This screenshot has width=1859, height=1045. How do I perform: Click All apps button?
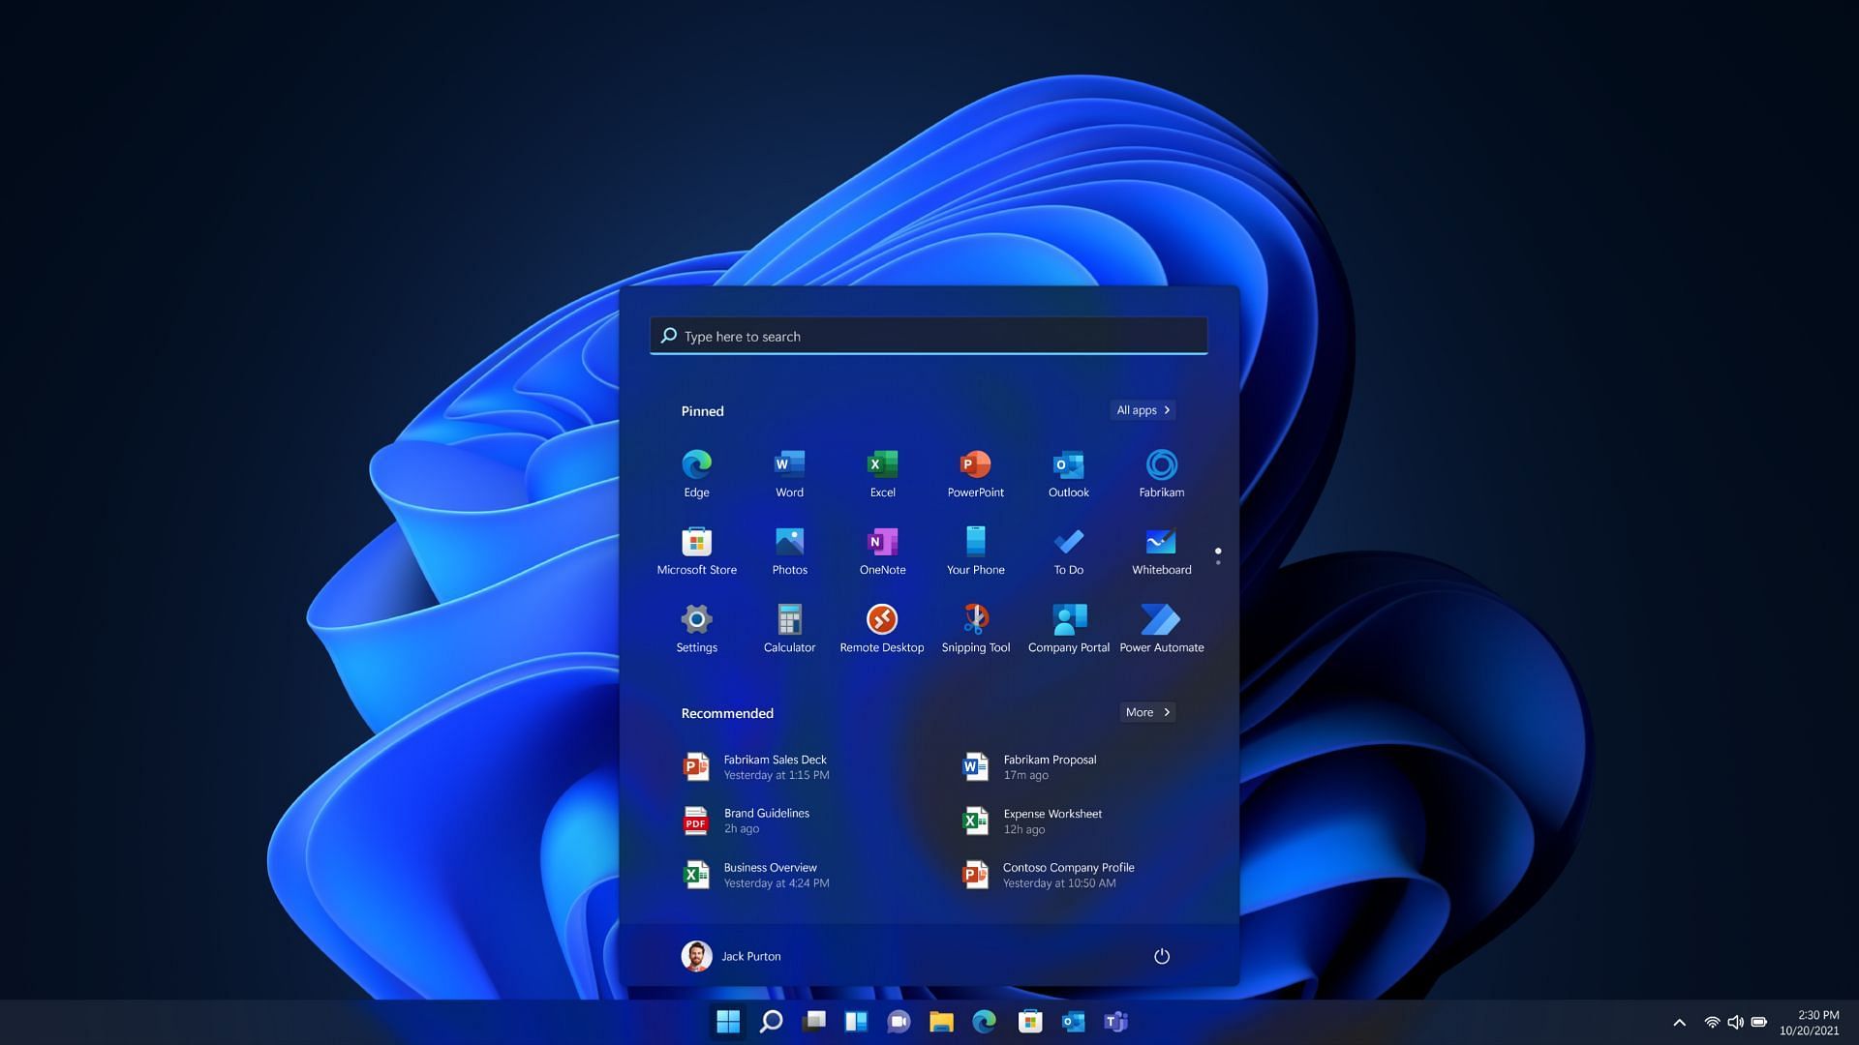point(1142,409)
